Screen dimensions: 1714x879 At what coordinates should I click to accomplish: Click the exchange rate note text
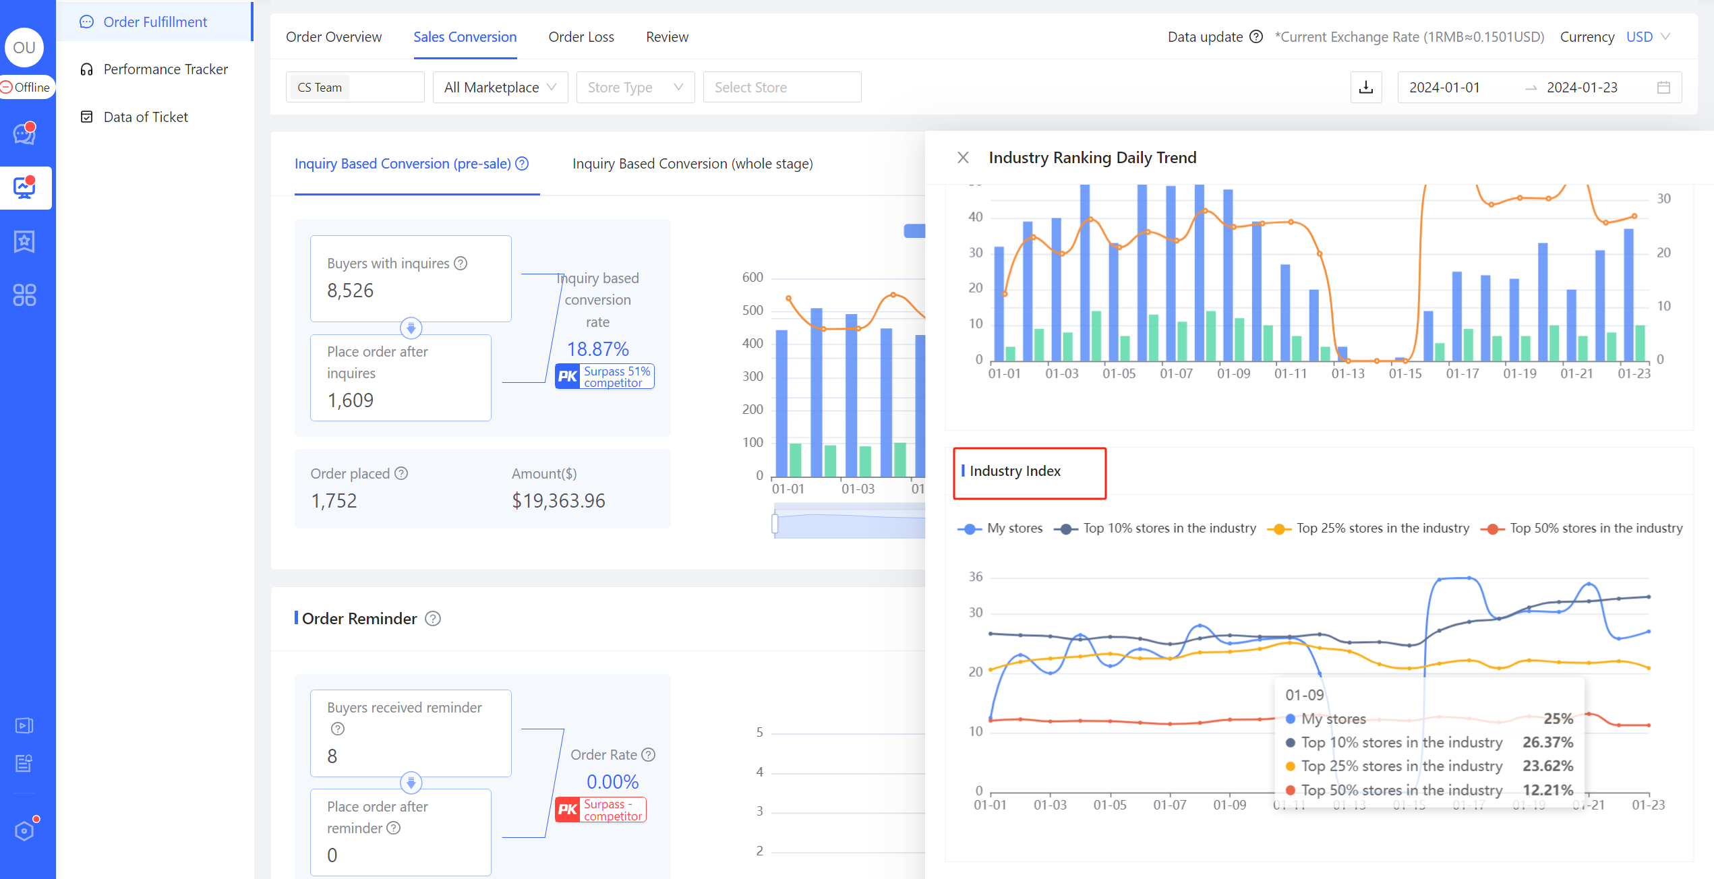click(1409, 37)
